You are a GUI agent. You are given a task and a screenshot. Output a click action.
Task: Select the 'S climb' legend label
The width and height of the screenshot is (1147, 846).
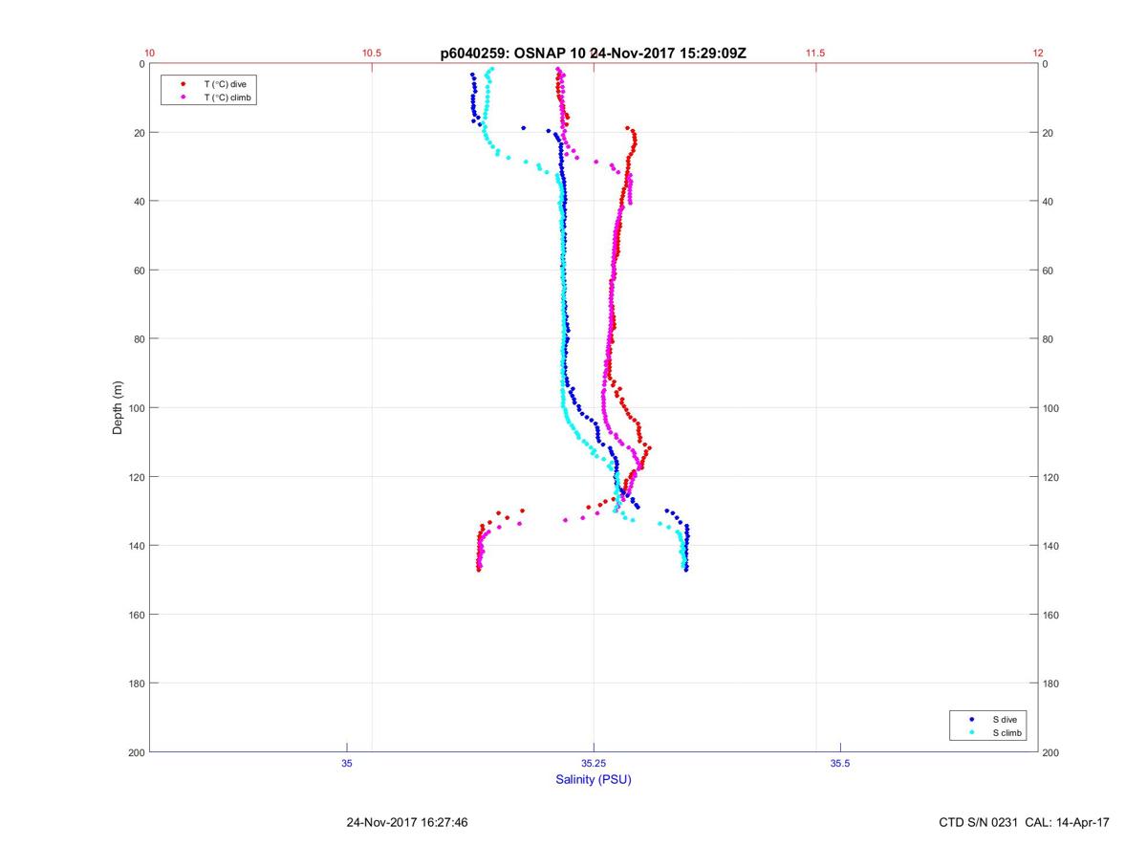tap(1007, 732)
